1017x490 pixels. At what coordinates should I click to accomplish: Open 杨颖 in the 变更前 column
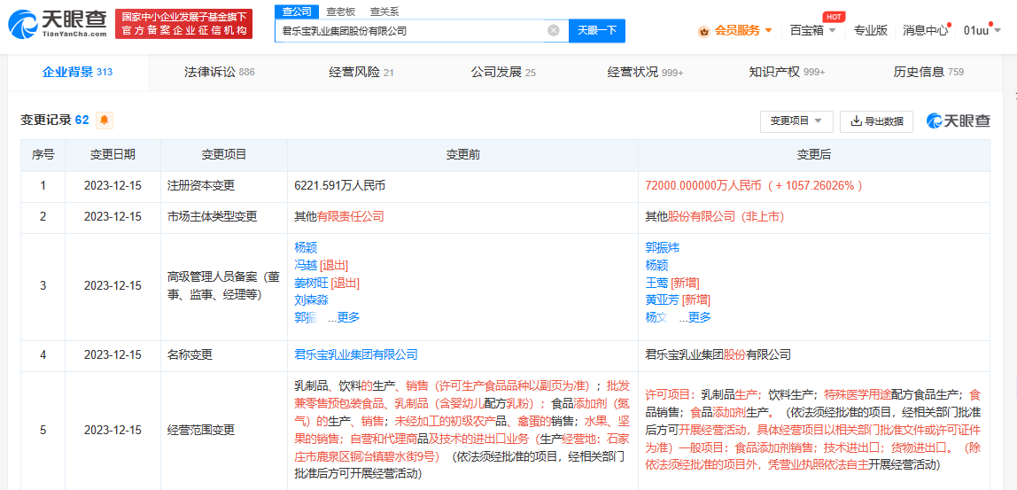coord(306,247)
